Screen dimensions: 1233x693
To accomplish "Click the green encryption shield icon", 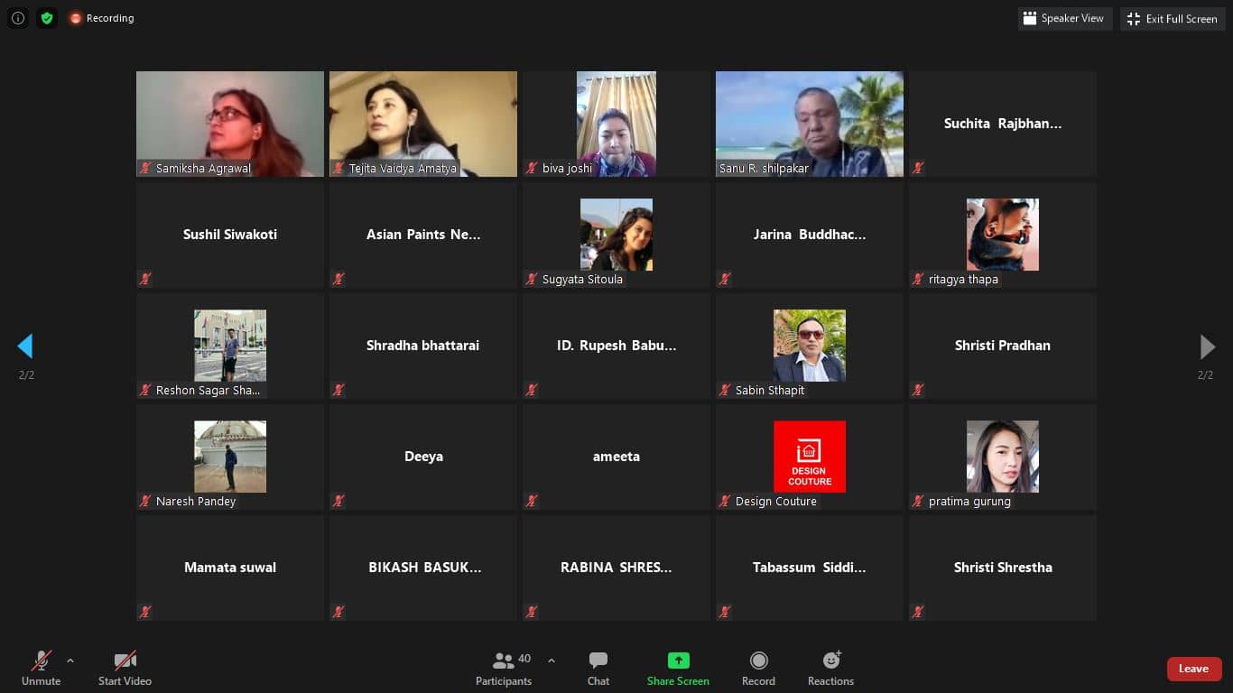I will coord(47,18).
